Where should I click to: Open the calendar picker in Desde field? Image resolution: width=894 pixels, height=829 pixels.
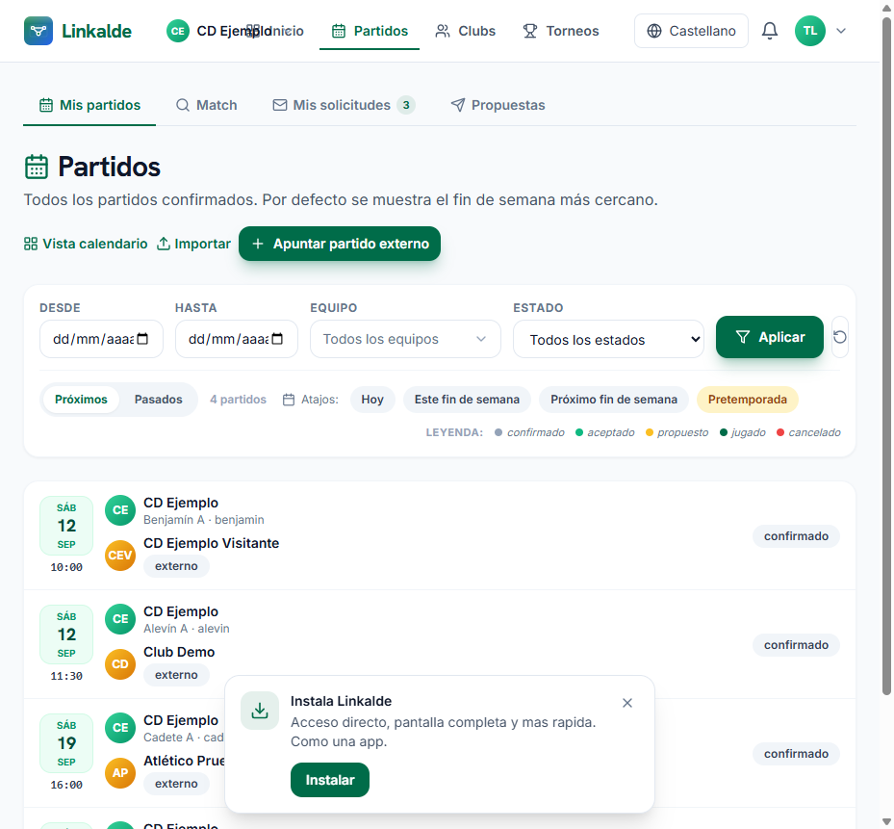(x=143, y=339)
